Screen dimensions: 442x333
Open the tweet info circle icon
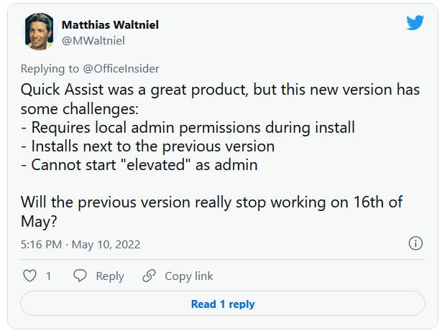pyautogui.click(x=415, y=244)
